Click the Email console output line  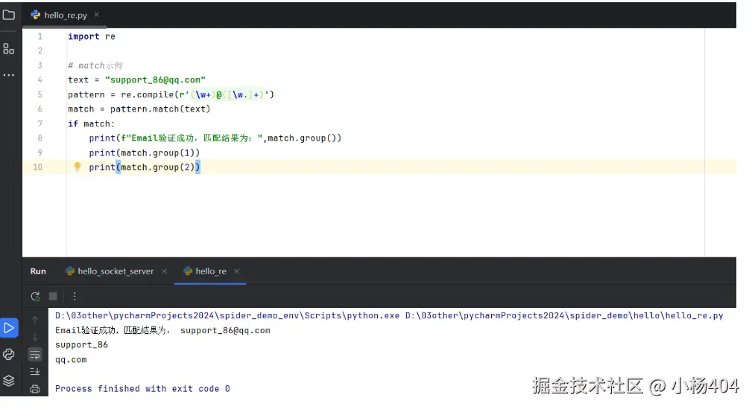coord(162,331)
